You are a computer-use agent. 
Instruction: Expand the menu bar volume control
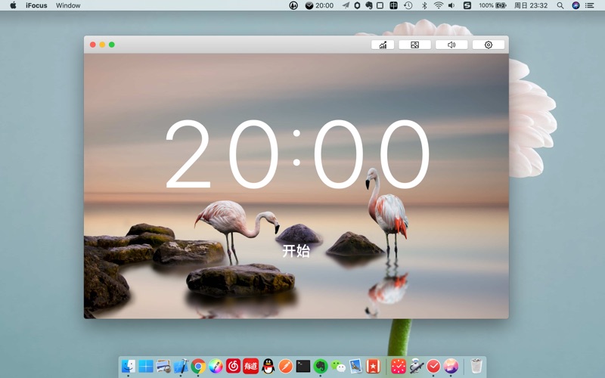pos(451,5)
